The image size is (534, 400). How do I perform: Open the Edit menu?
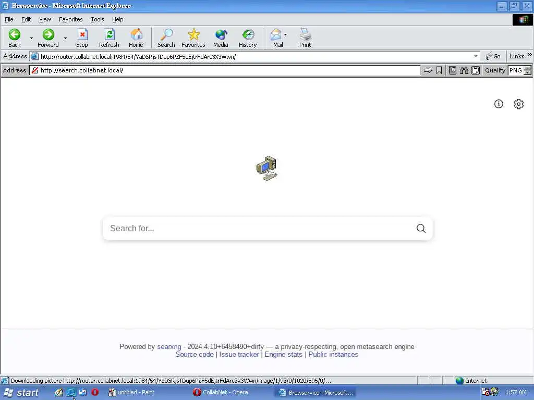click(26, 19)
